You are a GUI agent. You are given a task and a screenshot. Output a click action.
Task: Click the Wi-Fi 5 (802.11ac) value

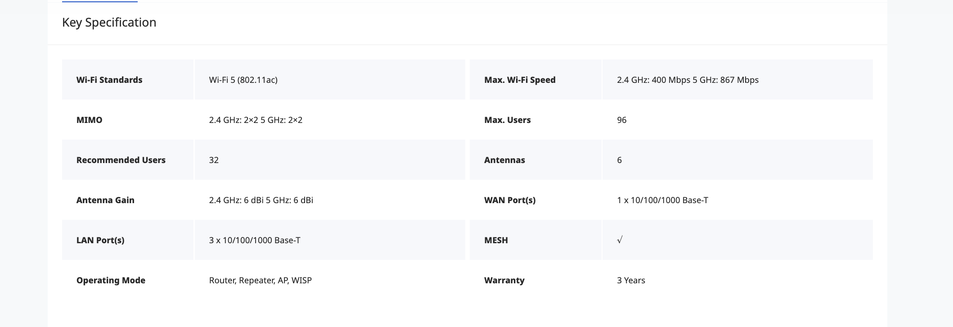coord(243,80)
